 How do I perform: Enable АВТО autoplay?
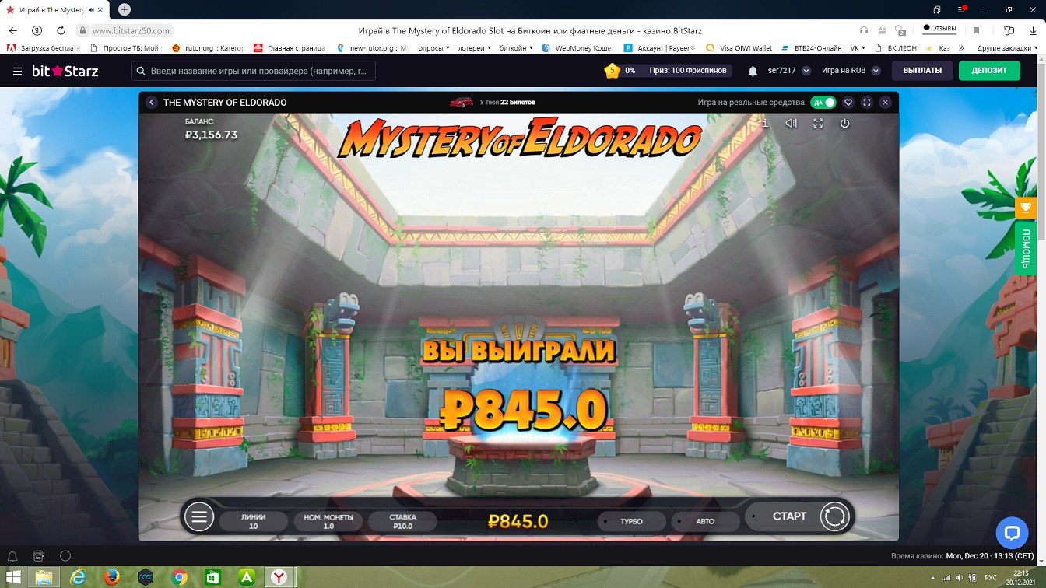coord(704,521)
